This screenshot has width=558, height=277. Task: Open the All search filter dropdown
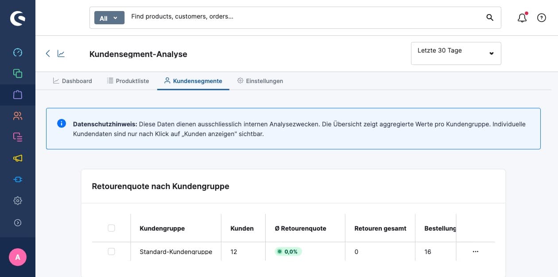coord(109,18)
